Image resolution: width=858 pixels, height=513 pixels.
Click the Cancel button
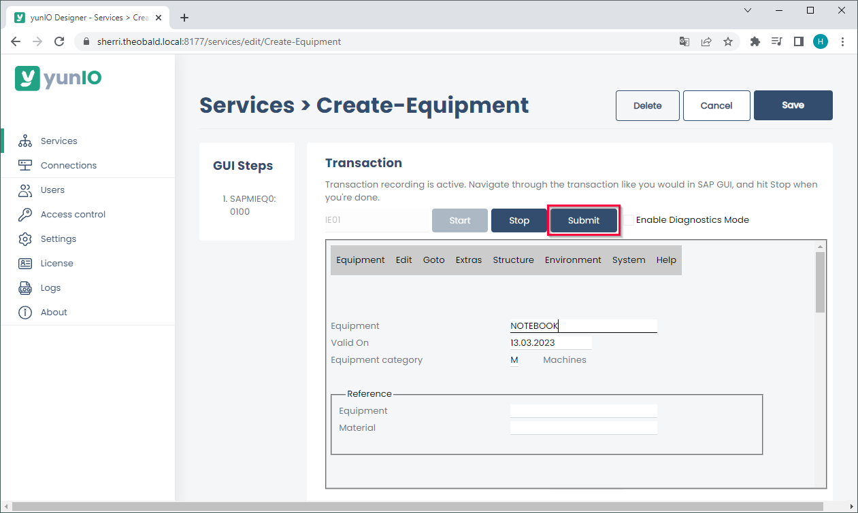(716, 105)
